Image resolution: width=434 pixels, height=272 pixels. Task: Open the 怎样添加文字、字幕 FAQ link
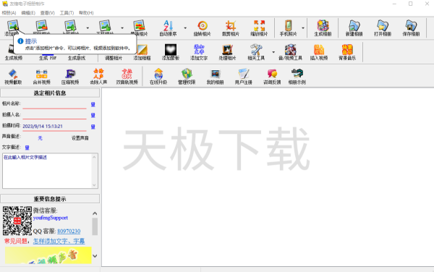[59, 241]
